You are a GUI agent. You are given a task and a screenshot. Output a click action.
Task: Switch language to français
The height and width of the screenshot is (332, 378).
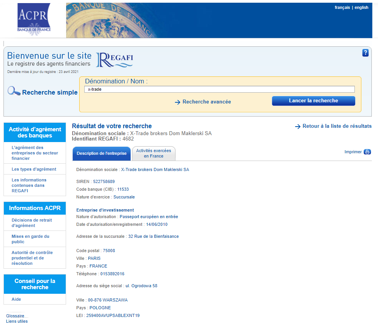tap(342, 7)
